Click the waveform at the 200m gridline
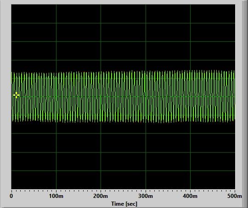 coord(101,97)
